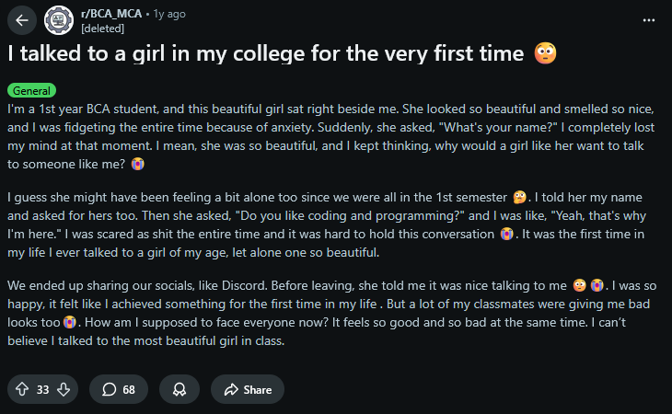Click the thinking face emoji after "1st semester"
This screenshot has height=414, width=672.
(520, 198)
